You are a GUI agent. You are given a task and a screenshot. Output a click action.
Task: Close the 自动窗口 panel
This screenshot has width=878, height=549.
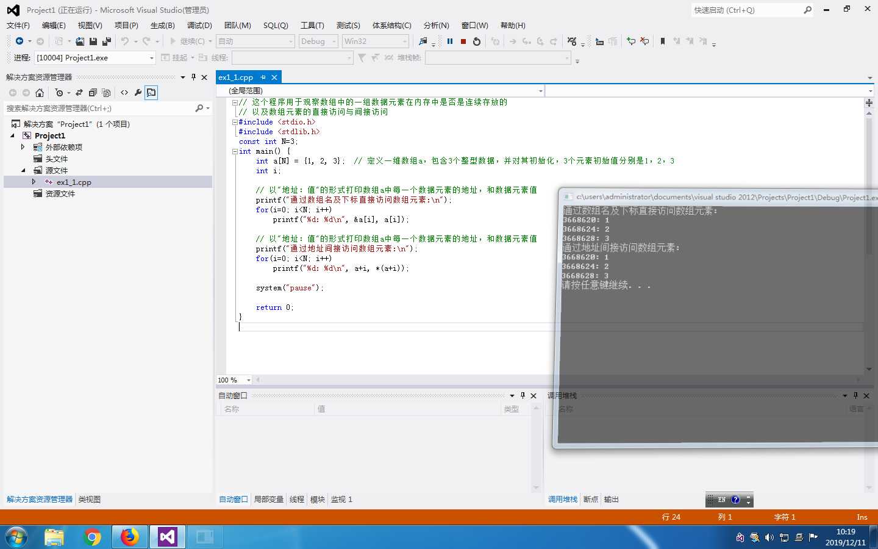(534, 395)
